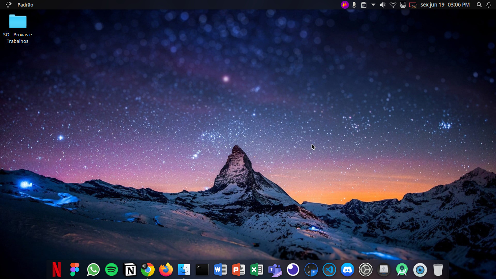The image size is (496, 279).
Task: Open the Wi-Fi network menu
Action: tap(393, 5)
